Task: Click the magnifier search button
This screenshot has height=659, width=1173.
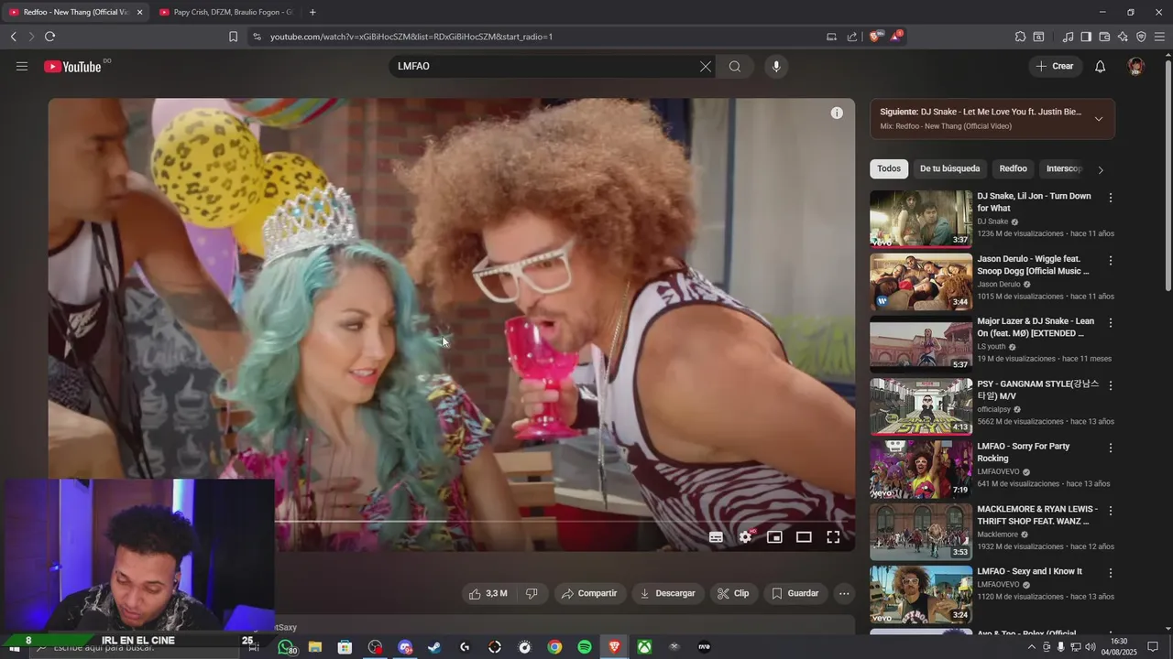Action: [735, 66]
